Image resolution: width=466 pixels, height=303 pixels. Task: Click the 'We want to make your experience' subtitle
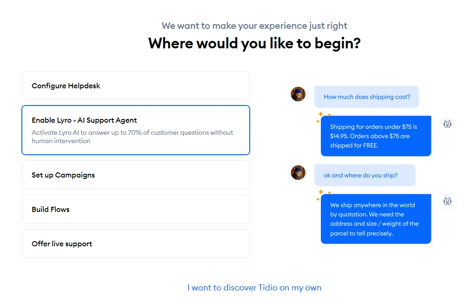254,26
